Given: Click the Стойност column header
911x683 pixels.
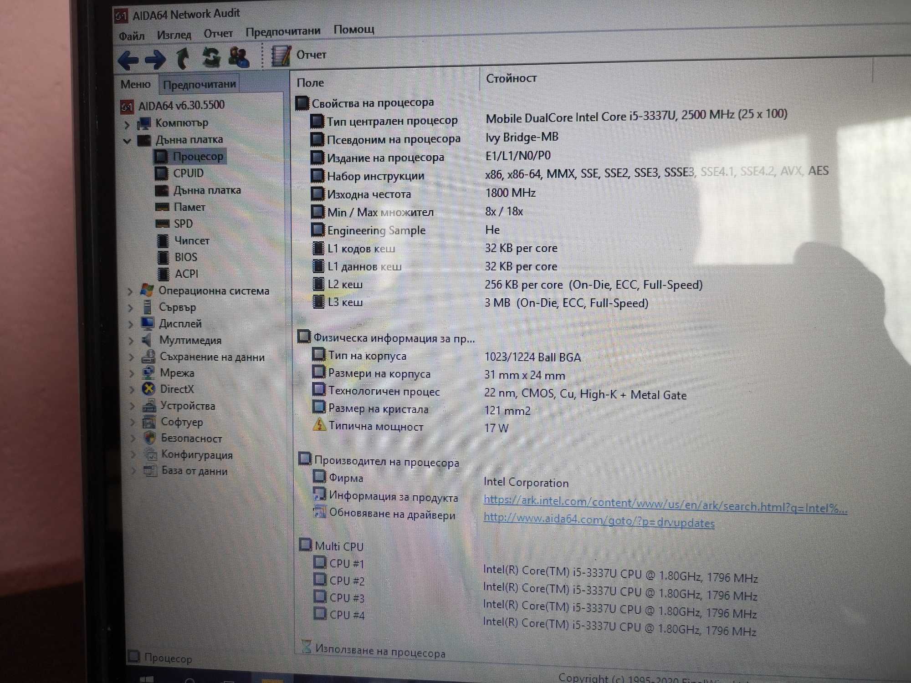Looking at the screenshot, I should pos(511,78).
